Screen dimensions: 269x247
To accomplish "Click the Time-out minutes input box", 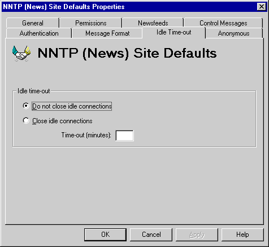I will point(124,136).
